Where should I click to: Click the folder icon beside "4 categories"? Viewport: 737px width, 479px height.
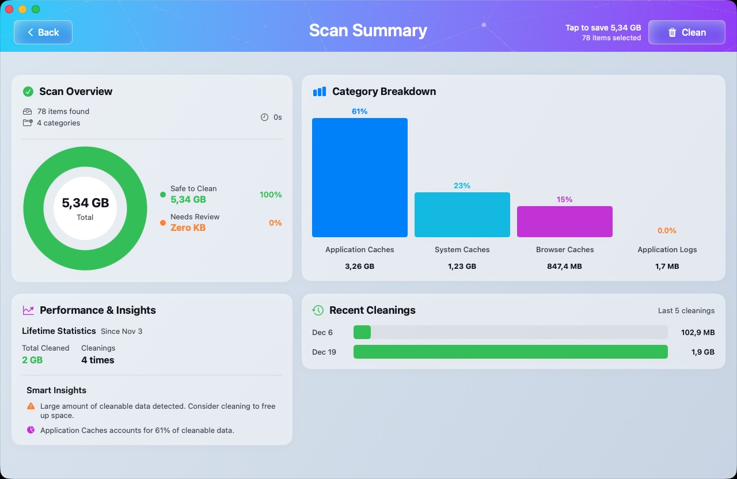(27, 123)
